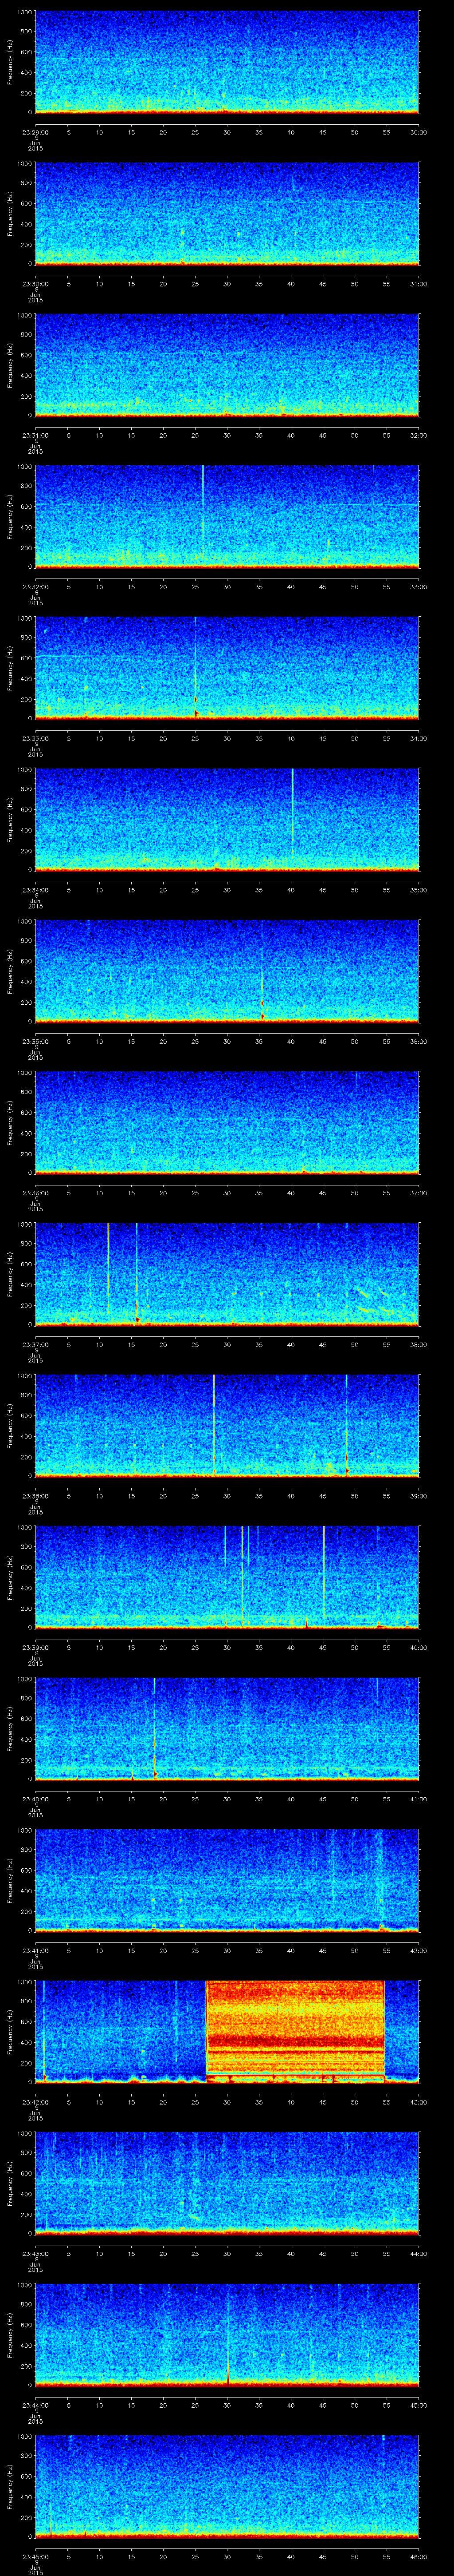Click the "30:00" end label of the first panel

click(x=418, y=131)
